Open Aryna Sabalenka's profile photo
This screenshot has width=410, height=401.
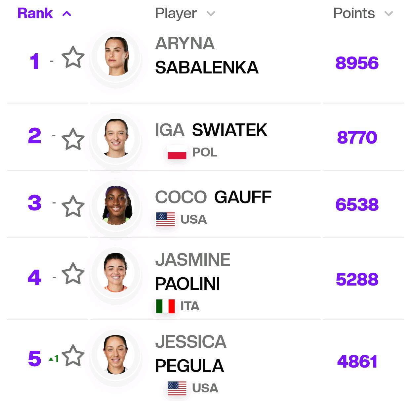116,56
